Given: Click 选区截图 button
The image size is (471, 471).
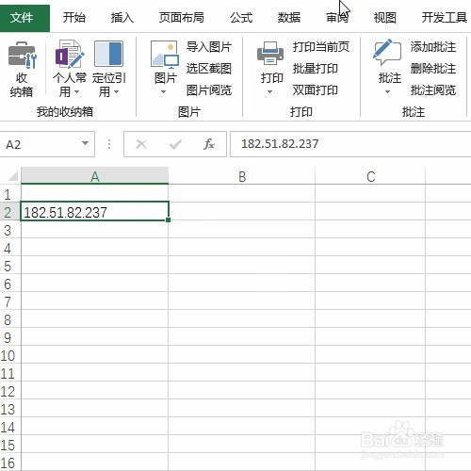Looking at the screenshot, I should (209, 69).
